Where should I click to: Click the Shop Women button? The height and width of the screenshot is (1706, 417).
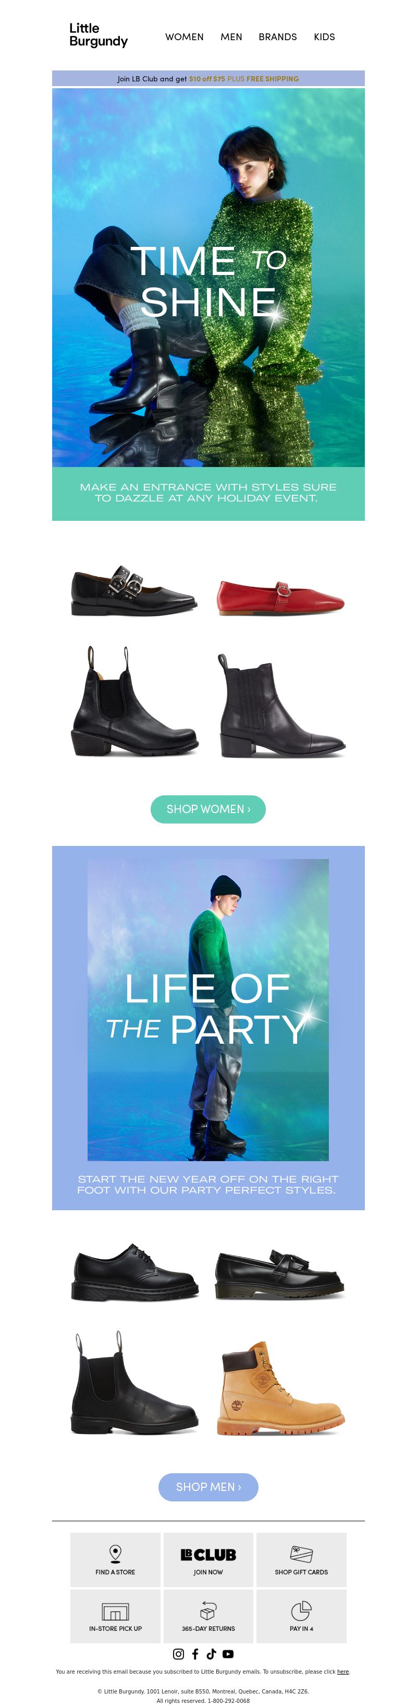point(208,809)
